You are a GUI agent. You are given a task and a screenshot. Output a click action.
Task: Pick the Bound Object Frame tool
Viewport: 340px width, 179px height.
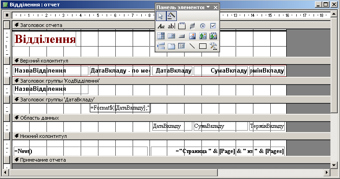click(213, 36)
